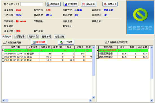The image size is (155, 103).
Task: Select the row dated 2018-10-02 18:43:20
Action: (47, 57)
